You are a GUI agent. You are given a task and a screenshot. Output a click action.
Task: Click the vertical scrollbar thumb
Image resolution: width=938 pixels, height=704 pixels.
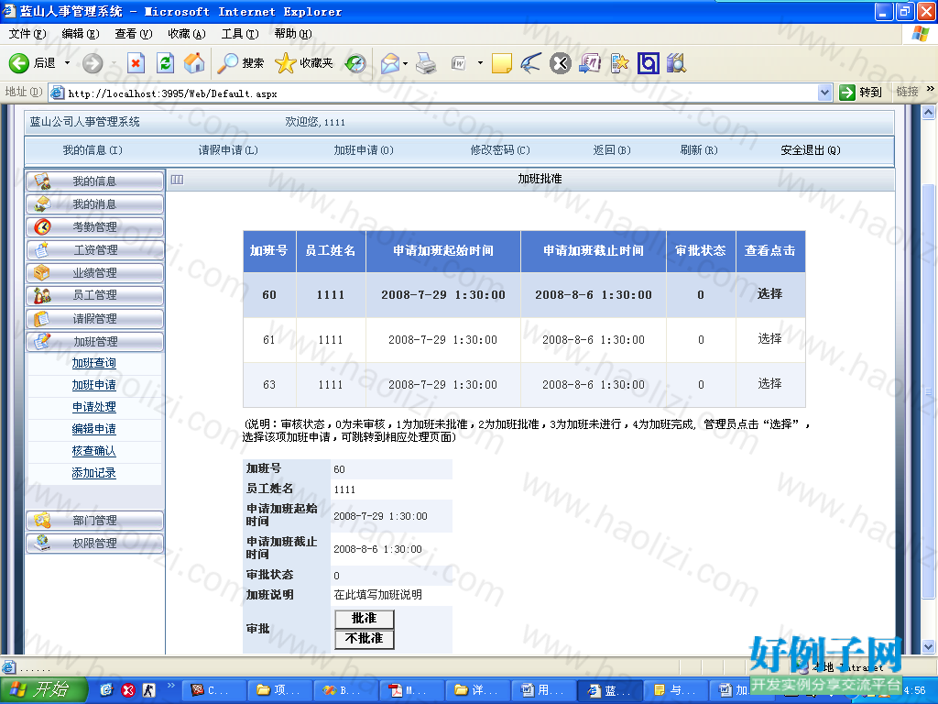(x=929, y=391)
